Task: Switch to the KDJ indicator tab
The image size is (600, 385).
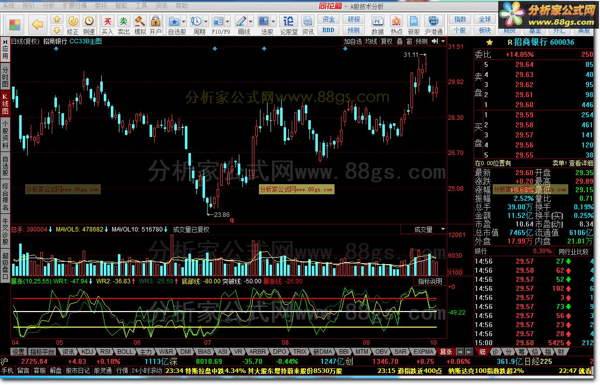Action: [x=87, y=352]
